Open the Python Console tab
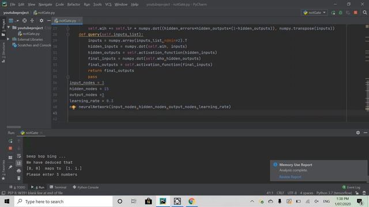The image size is (369, 207). coord(86,187)
